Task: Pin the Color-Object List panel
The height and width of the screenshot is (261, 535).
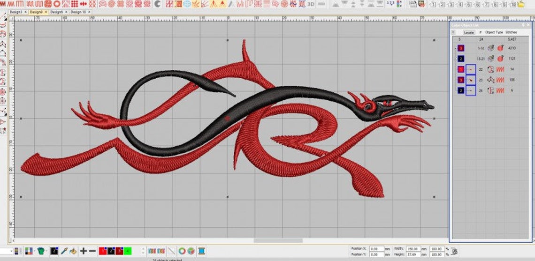Action: point(523,25)
